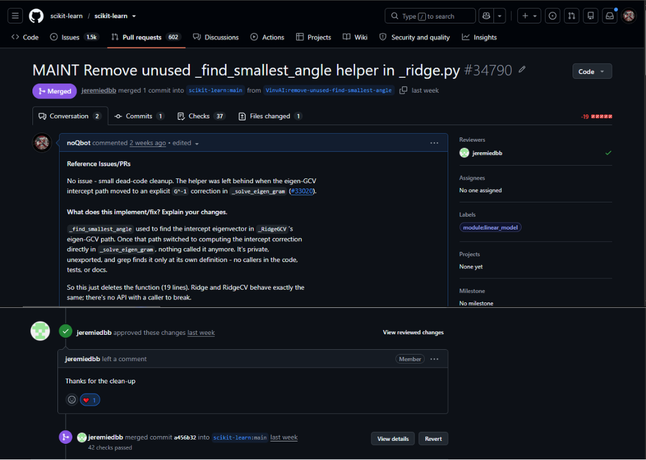Open the Copilot chat icon
Viewport: 646px width, 460px height.
[486, 16]
